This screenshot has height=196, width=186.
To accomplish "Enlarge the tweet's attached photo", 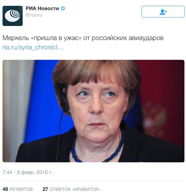I will click(x=93, y=111).
